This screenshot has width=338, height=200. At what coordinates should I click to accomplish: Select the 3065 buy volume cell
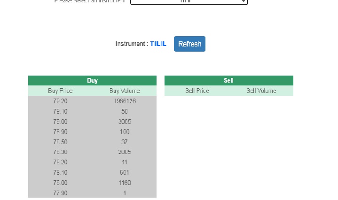tap(125, 122)
